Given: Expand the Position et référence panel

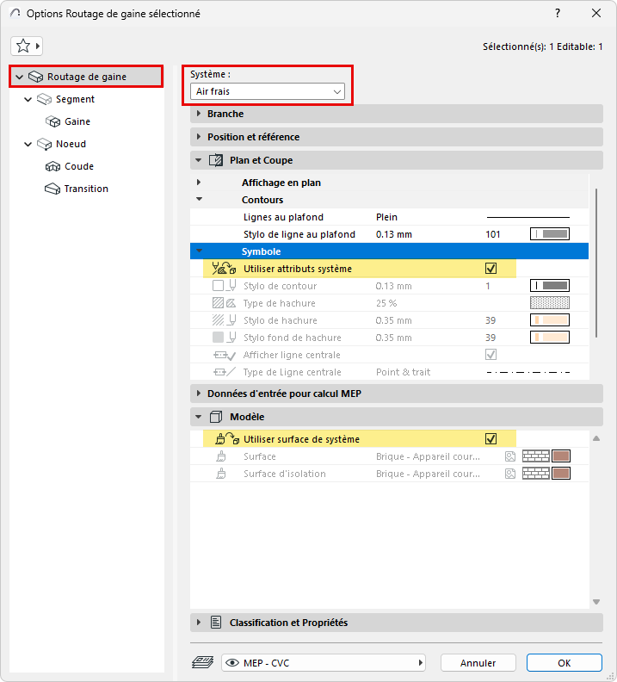Looking at the screenshot, I should [199, 137].
